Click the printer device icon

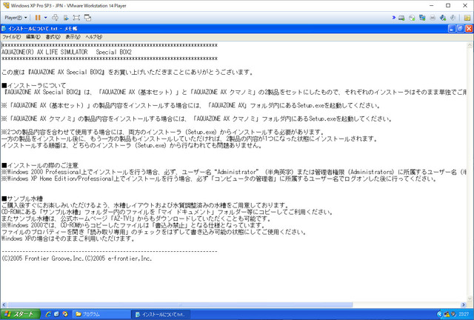coord(433,18)
